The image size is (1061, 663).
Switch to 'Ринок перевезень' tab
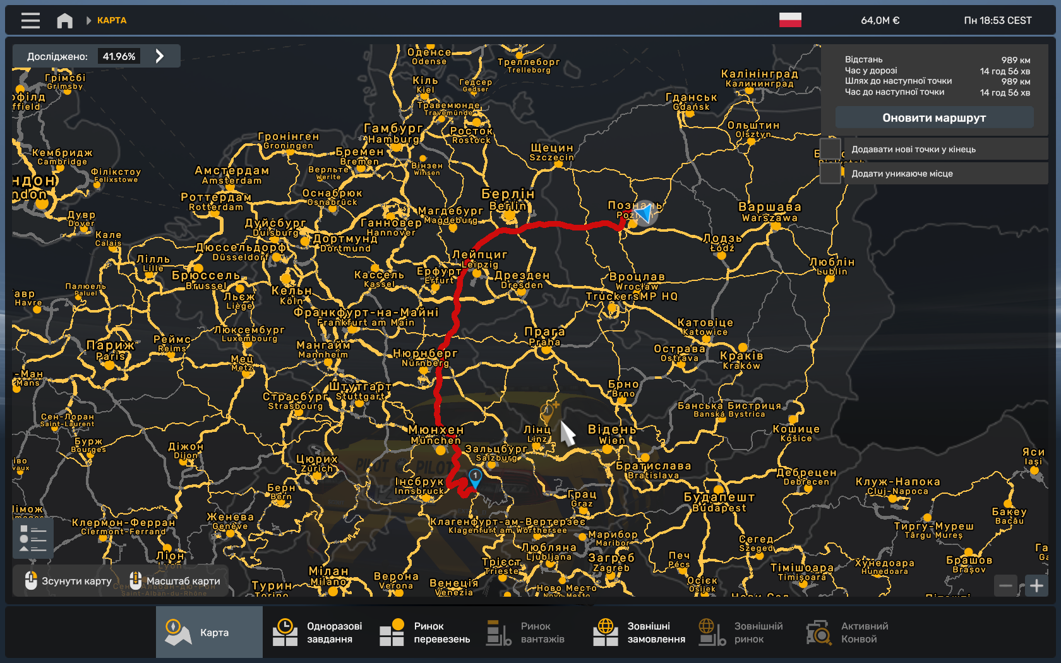coord(424,633)
